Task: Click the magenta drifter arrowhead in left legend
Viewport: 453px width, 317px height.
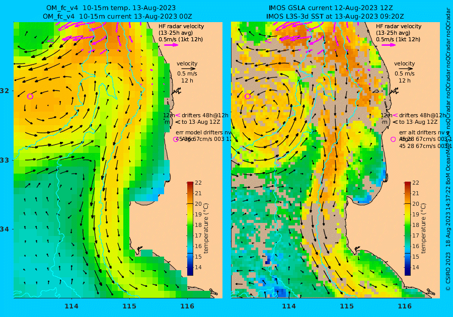Action: [x=178, y=115]
